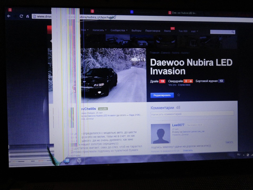Open Lee0077 user profile link
Image resolution: width=253 pixels, height=190 pixels.
pyautogui.click(x=178, y=125)
